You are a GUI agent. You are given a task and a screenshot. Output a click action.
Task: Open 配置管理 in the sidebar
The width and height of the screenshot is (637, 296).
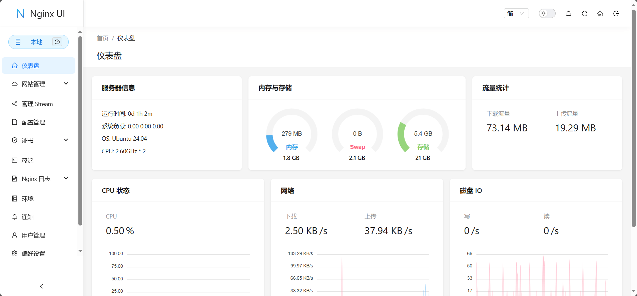click(x=33, y=122)
